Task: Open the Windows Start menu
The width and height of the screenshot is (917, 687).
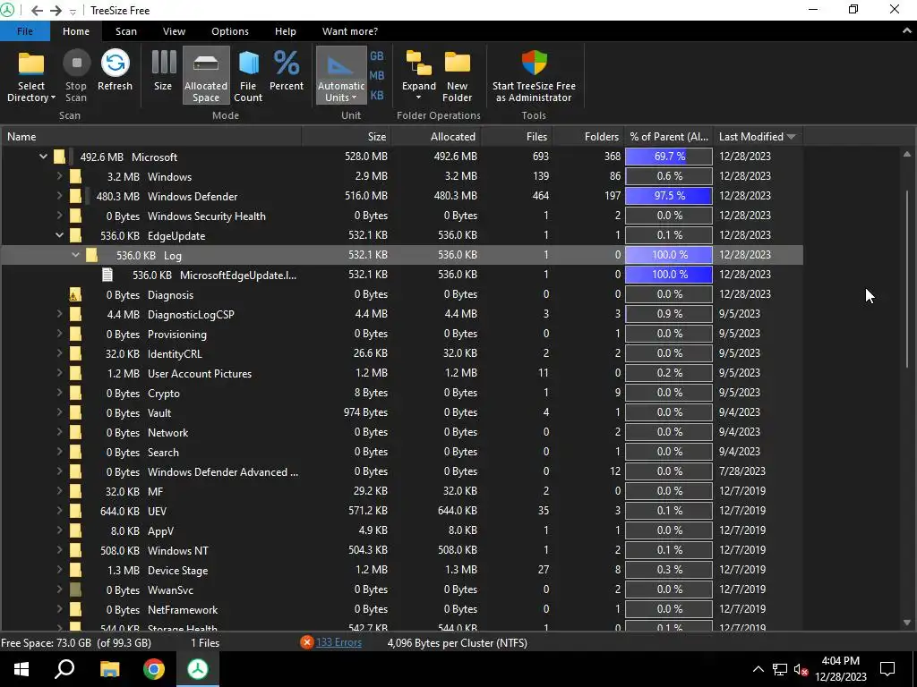Action: click(21, 669)
